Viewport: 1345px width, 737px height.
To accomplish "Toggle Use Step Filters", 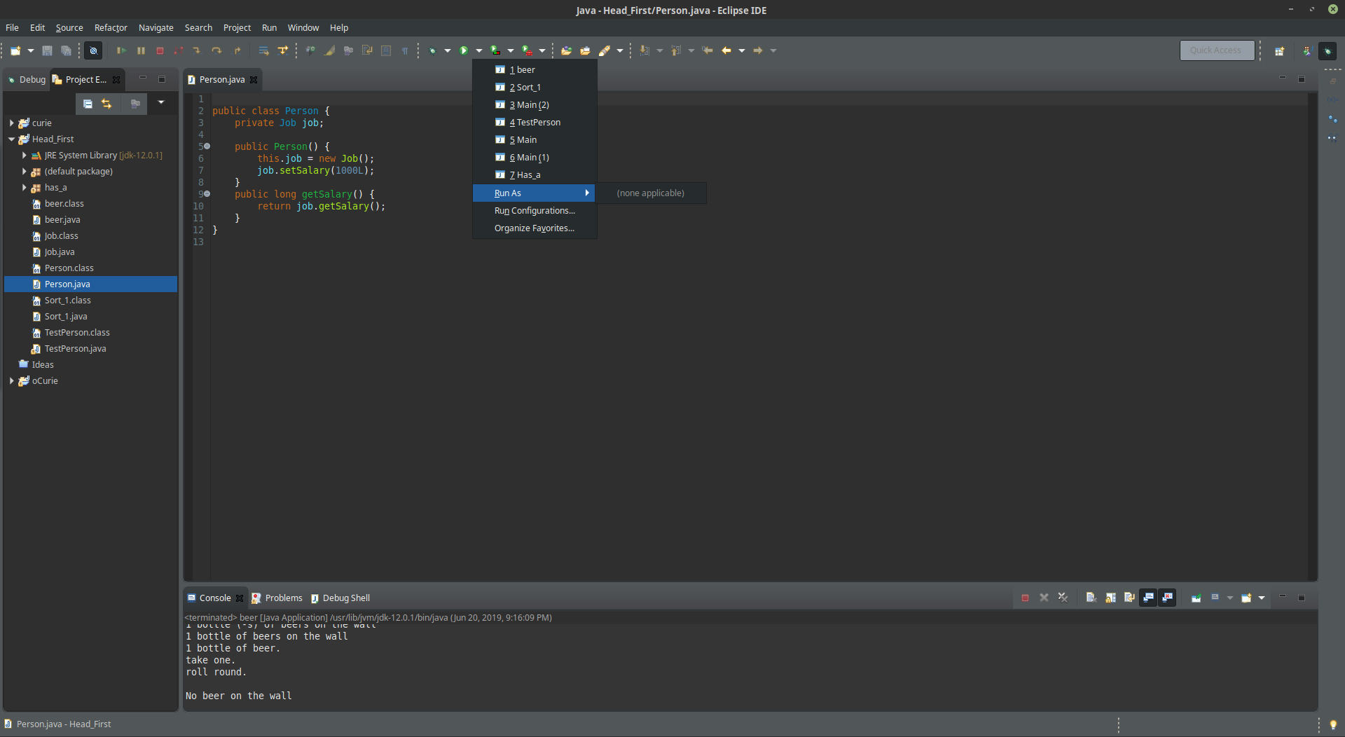I will pyautogui.click(x=283, y=50).
